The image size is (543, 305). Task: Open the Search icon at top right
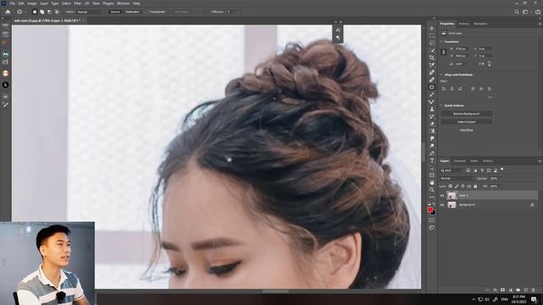pyautogui.click(x=517, y=12)
